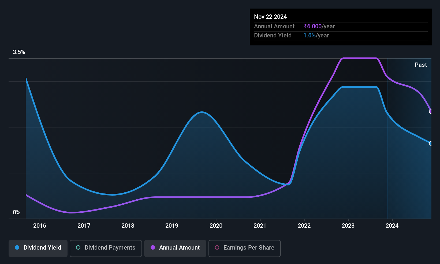Image resolution: width=440 pixels, height=264 pixels.
Task: Select the blue Dividend Yield endpoint marker
Action: (x=431, y=143)
